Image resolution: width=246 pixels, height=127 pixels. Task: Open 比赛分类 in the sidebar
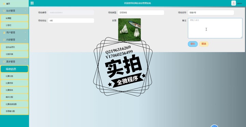tap(14, 76)
